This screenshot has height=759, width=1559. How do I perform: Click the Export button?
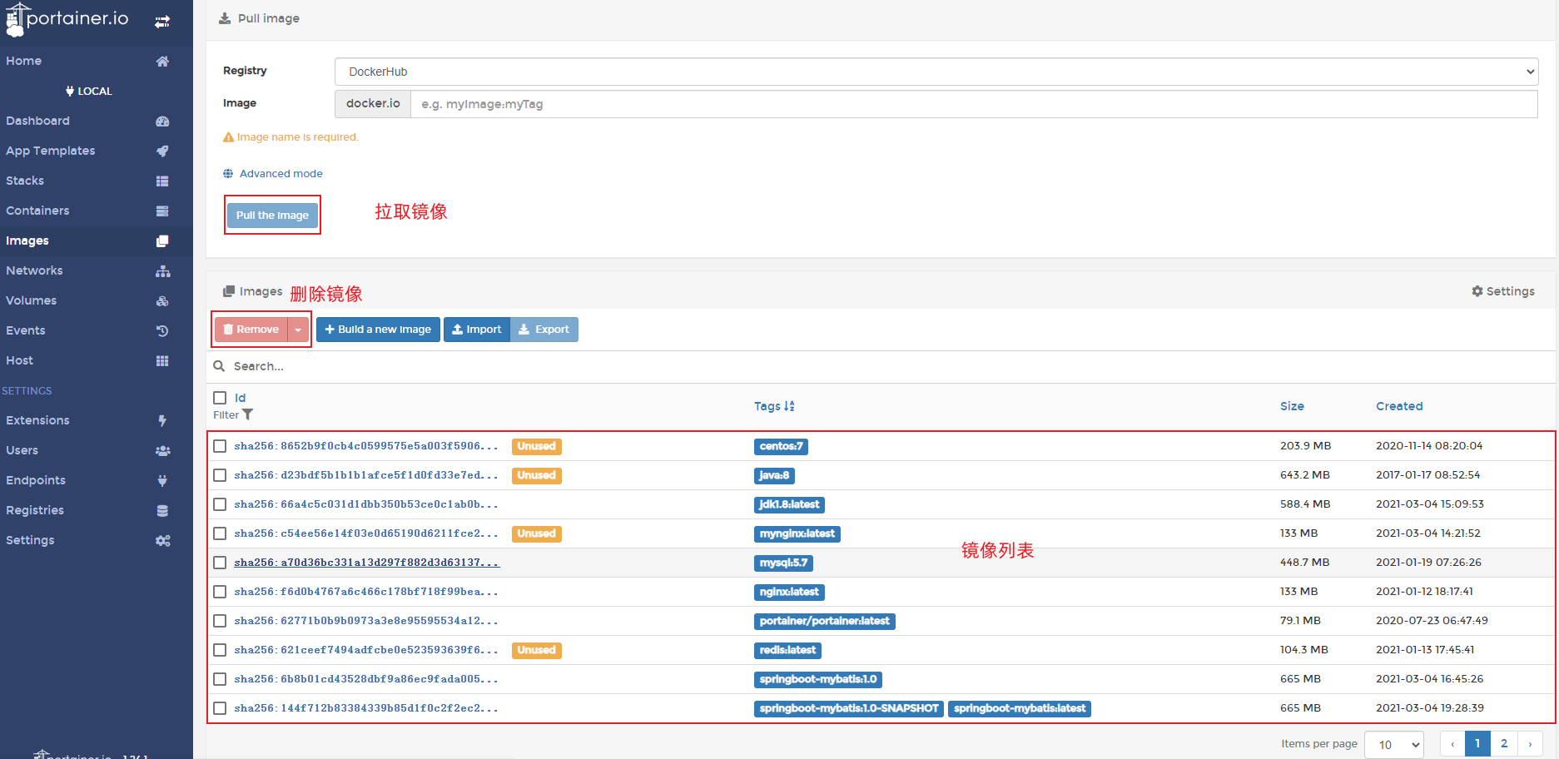(x=544, y=330)
